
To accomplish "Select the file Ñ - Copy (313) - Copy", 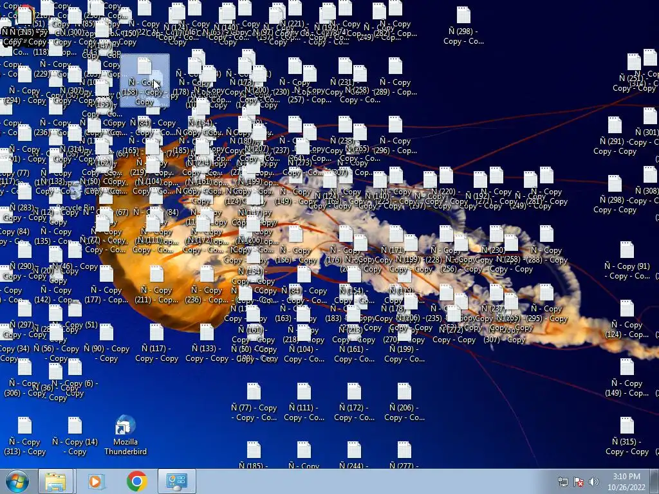I will tap(25, 436).
